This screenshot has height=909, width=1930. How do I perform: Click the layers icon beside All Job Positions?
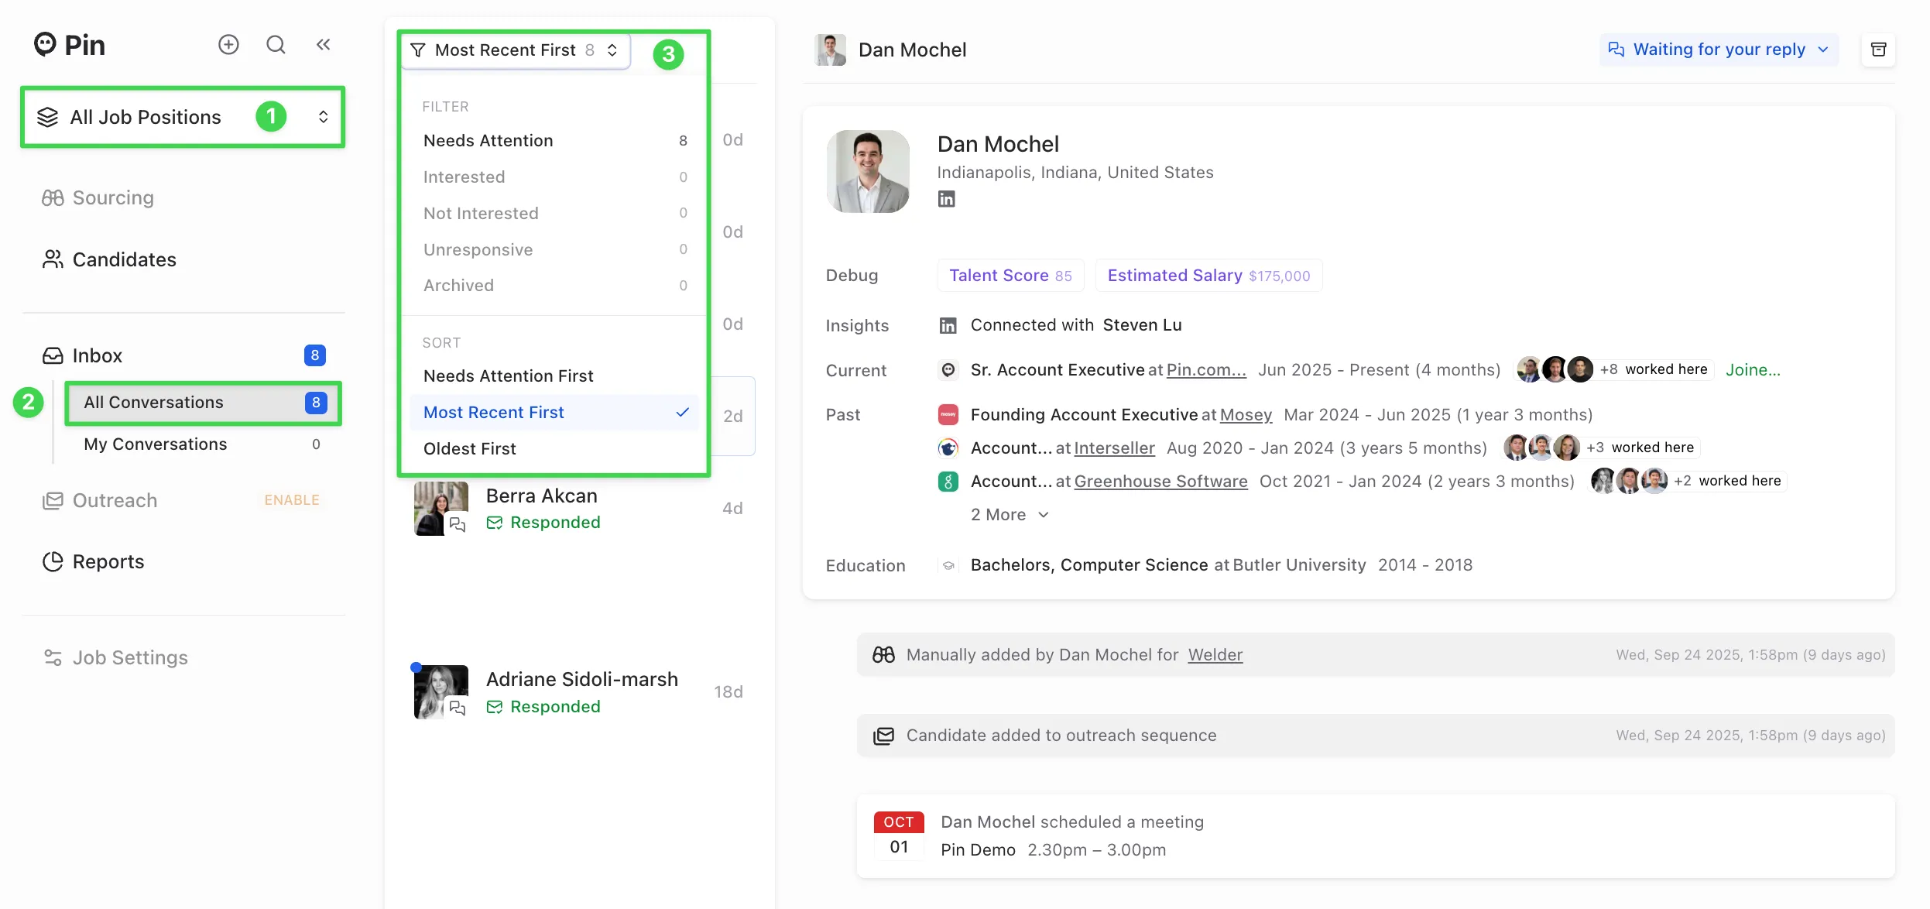point(48,117)
